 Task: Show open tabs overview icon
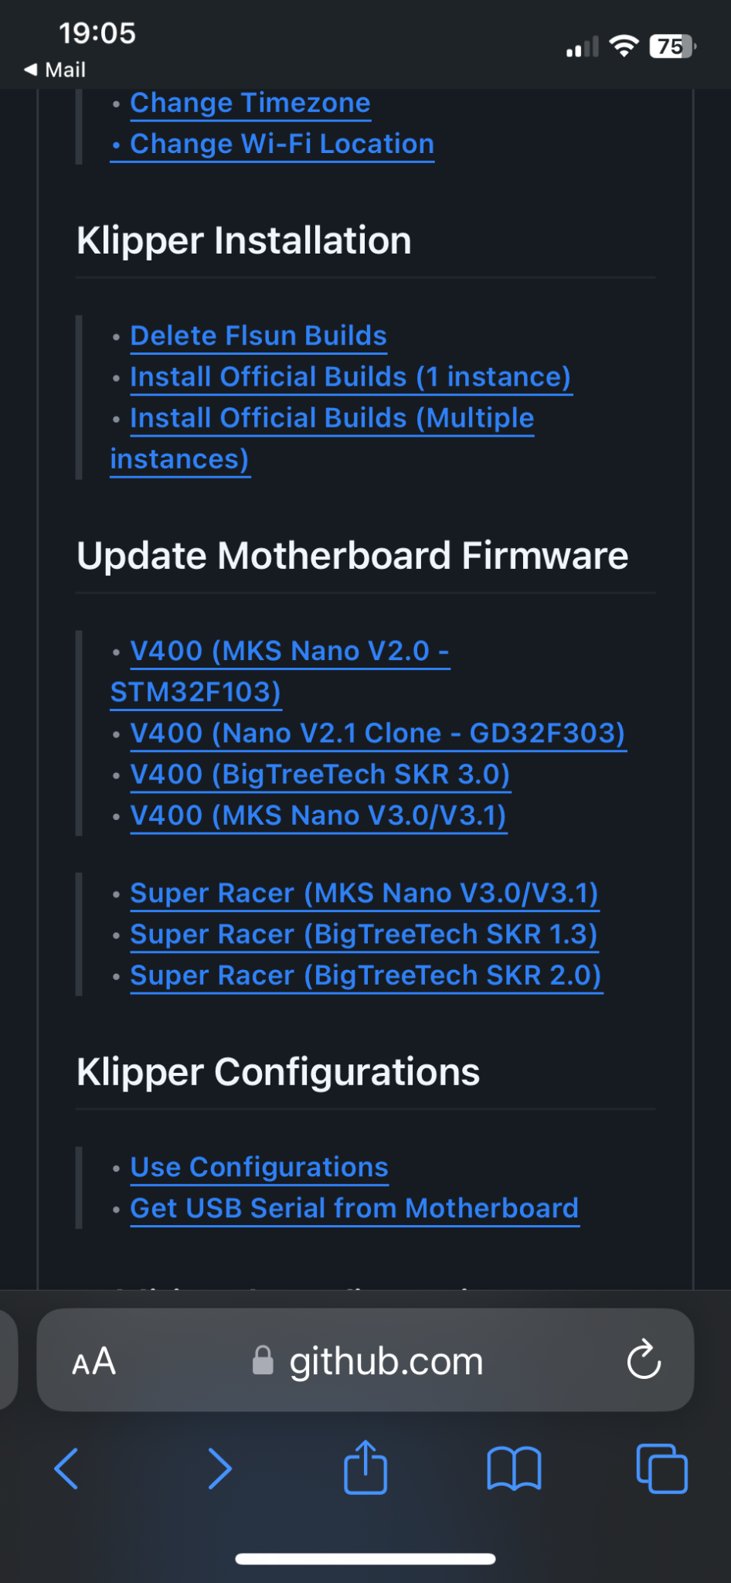pos(662,1469)
